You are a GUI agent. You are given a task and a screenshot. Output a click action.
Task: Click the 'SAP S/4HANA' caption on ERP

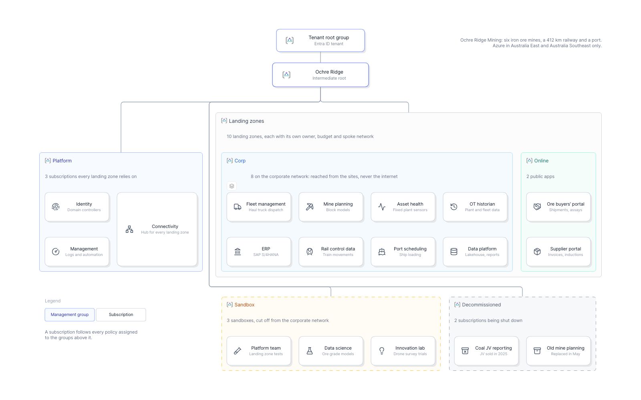pos(266,255)
